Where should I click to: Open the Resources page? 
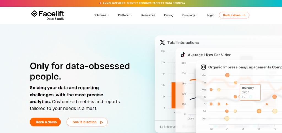tap(148, 15)
